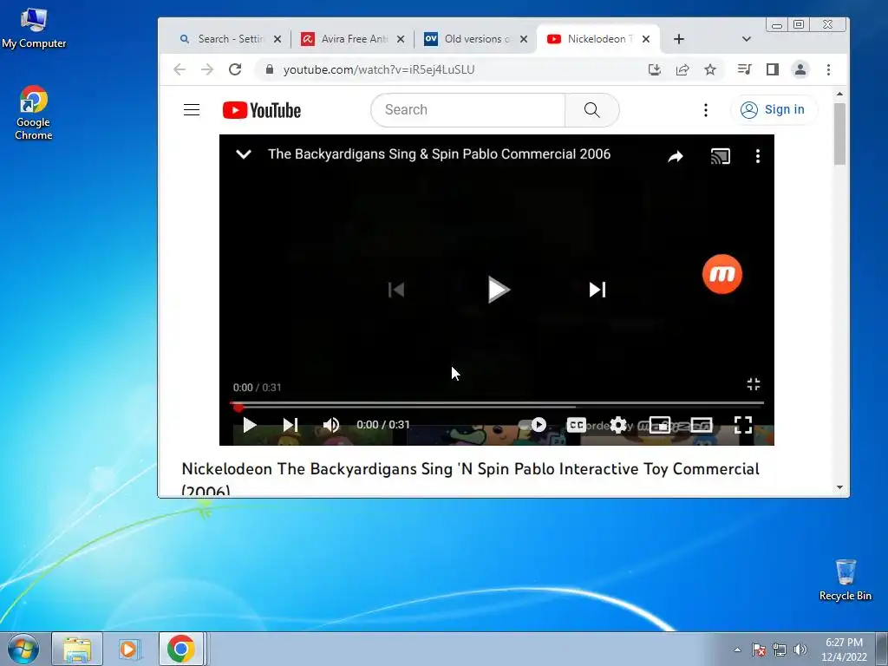The width and height of the screenshot is (888, 666).
Task: Open a new Chrome tab
Action: pos(679,39)
